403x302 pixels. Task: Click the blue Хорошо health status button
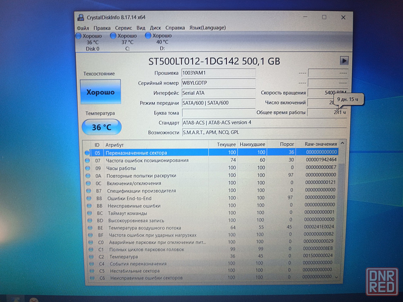click(x=100, y=92)
